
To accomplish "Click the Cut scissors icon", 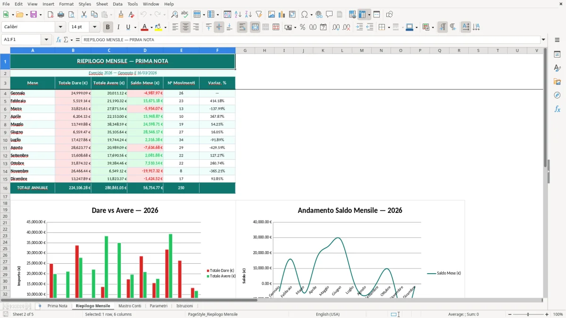I will 84,15.
